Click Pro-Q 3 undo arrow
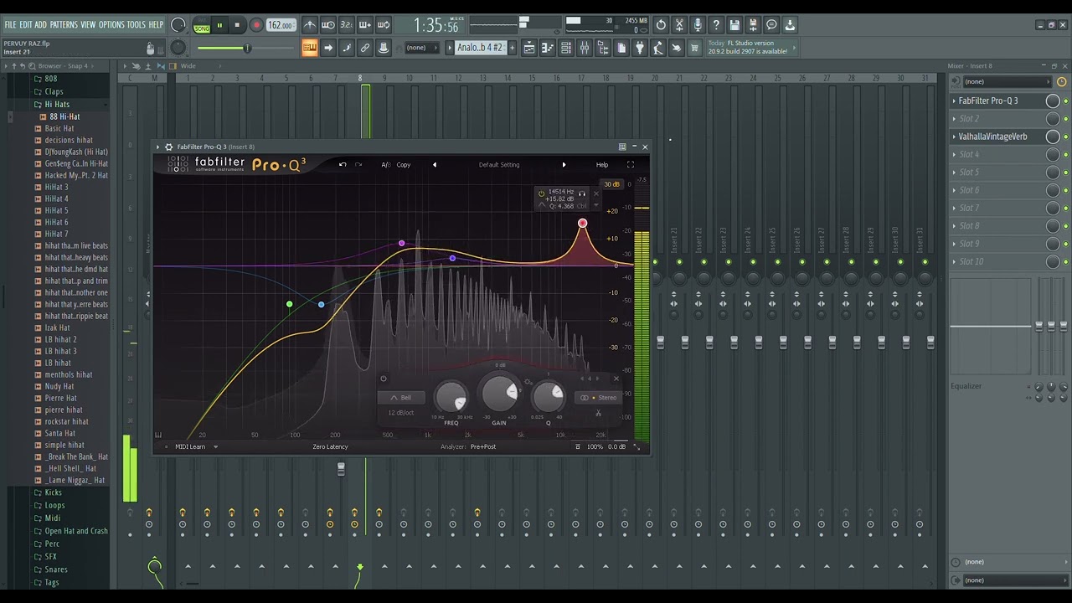The image size is (1072, 603). point(343,165)
